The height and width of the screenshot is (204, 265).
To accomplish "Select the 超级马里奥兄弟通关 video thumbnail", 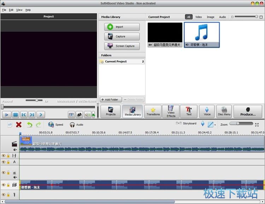I will click(165, 35).
